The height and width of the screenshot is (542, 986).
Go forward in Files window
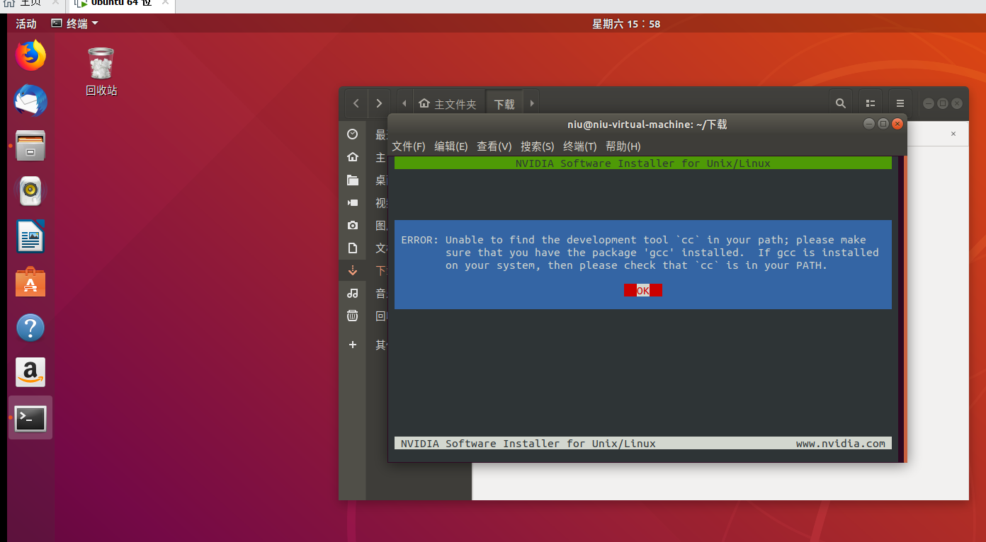click(379, 103)
